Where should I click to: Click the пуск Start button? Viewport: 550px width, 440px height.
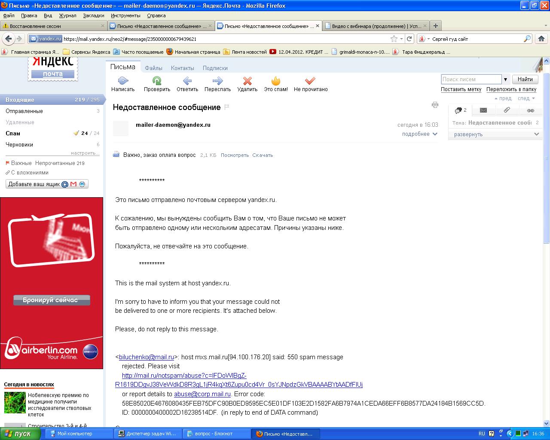click(x=21, y=434)
